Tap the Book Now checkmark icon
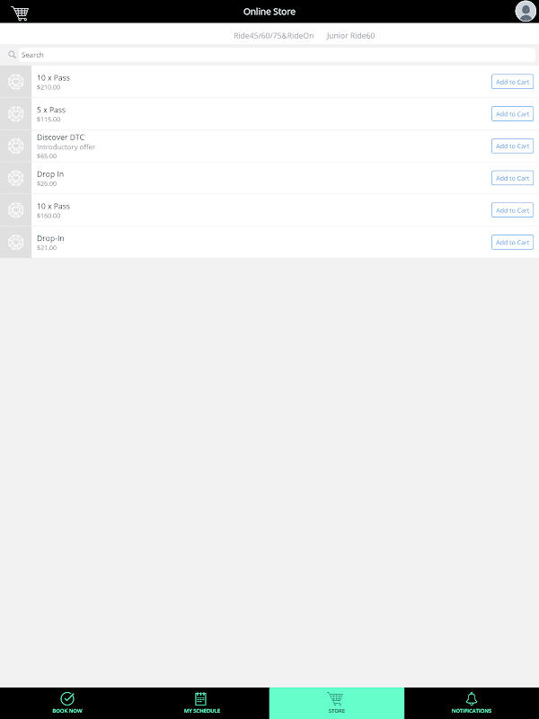Screen dimensions: 539x719 coord(67,698)
